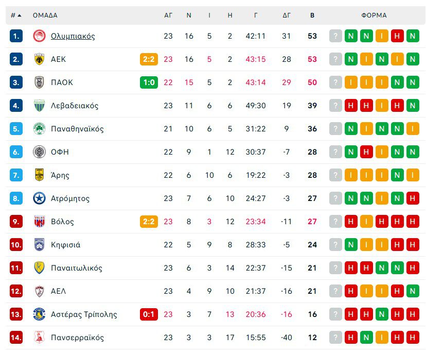Click the ΑΕΚ team logo

[39, 59]
